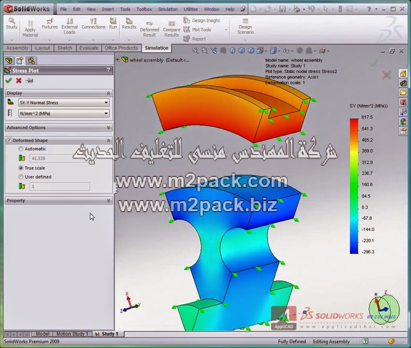The image size is (411, 348).
Task: Select the User defined scale option
Action: point(21,177)
